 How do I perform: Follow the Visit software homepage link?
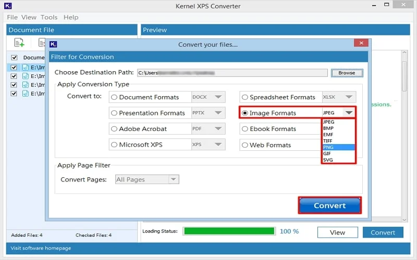(x=41, y=248)
